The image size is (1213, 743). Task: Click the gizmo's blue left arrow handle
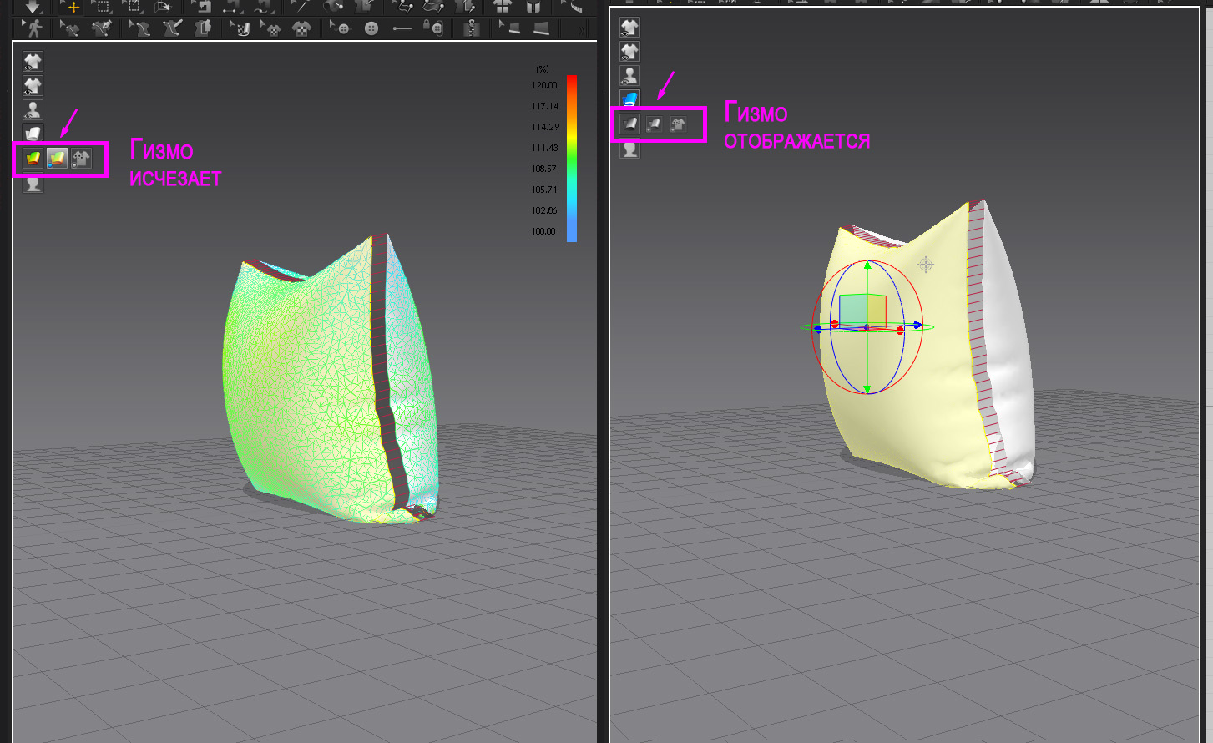pos(819,329)
